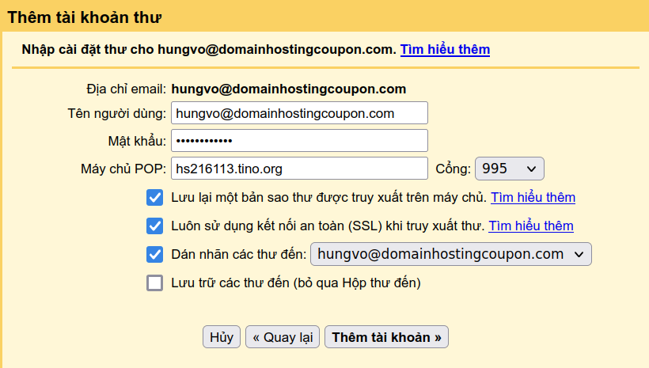This screenshot has width=649, height=368.
Task: Focus the Mật khẩu password field
Action: point(299,141)
